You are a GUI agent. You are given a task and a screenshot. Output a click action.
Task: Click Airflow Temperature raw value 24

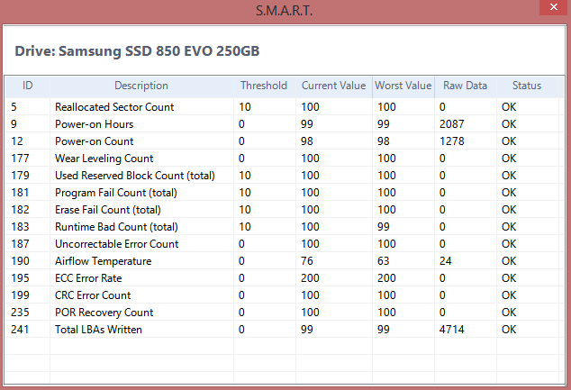(446, 261)
